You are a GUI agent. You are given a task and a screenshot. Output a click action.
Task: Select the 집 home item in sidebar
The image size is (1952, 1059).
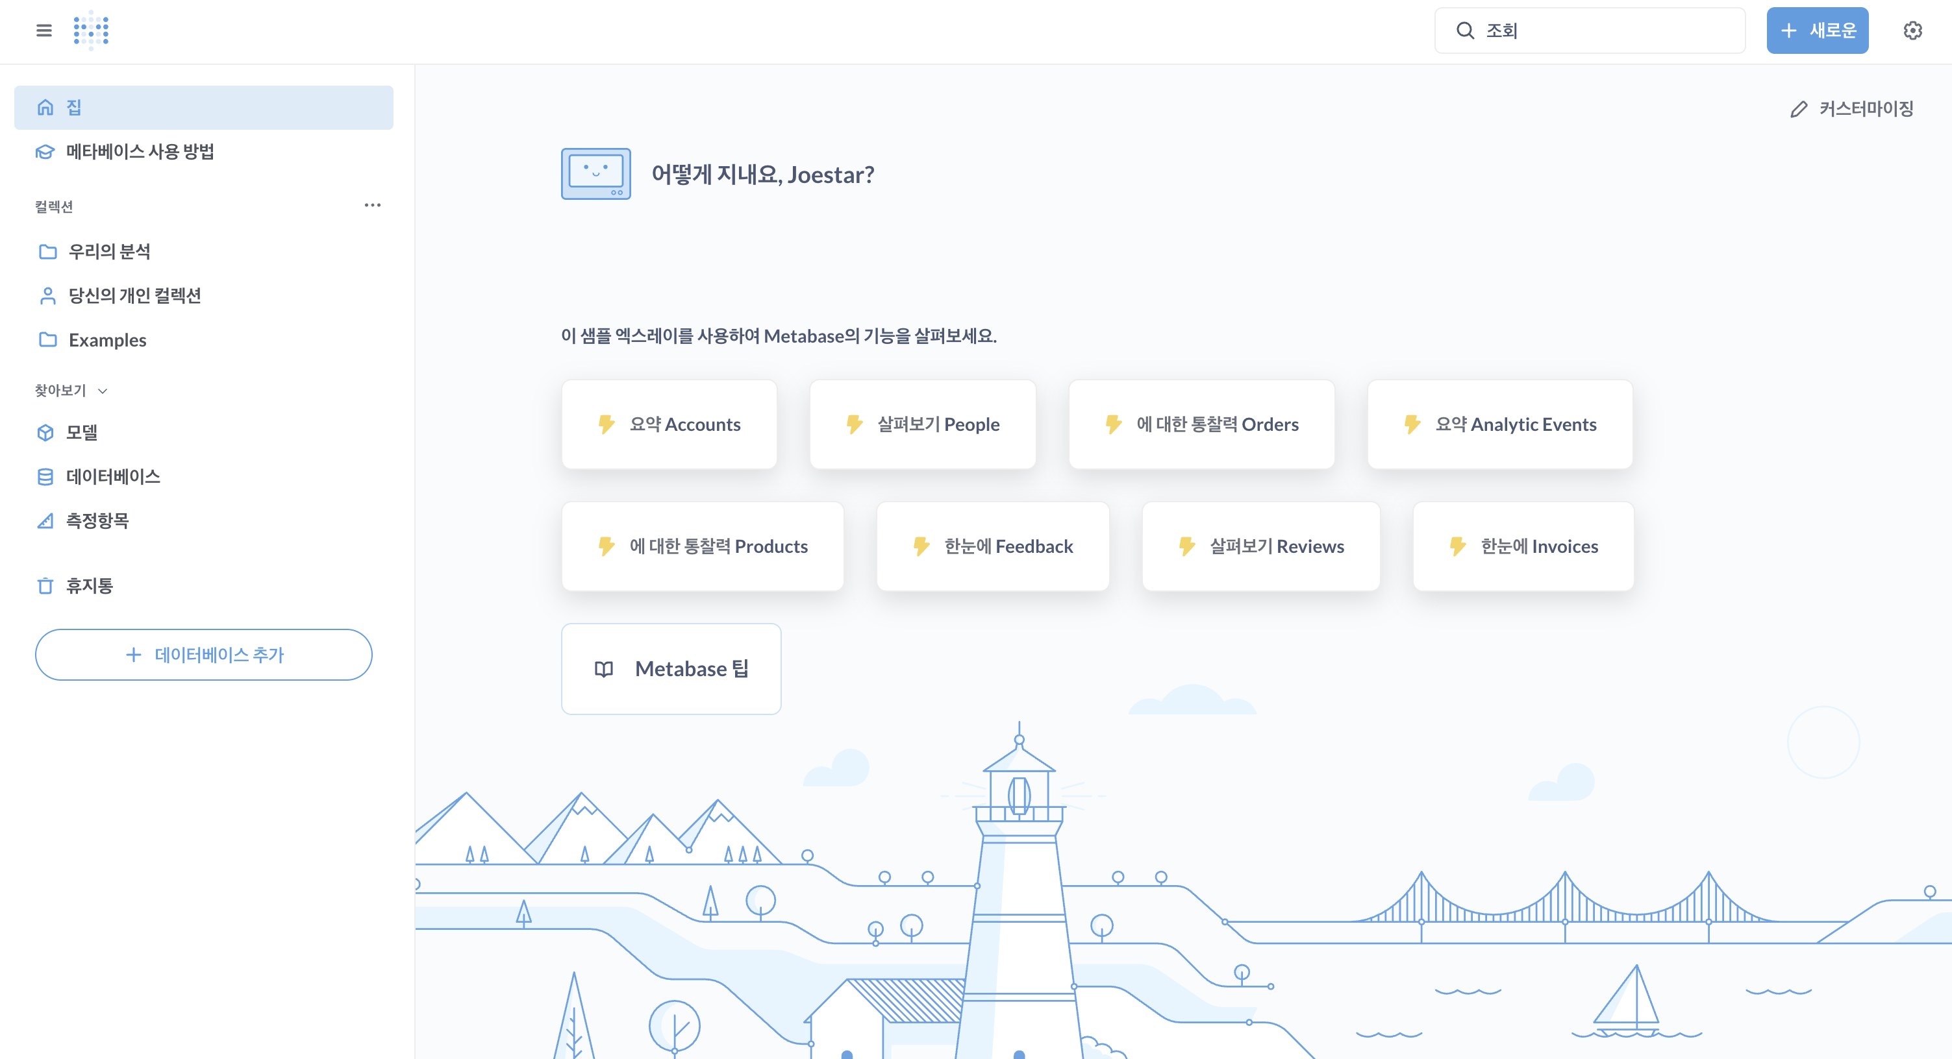coord(203,108)
